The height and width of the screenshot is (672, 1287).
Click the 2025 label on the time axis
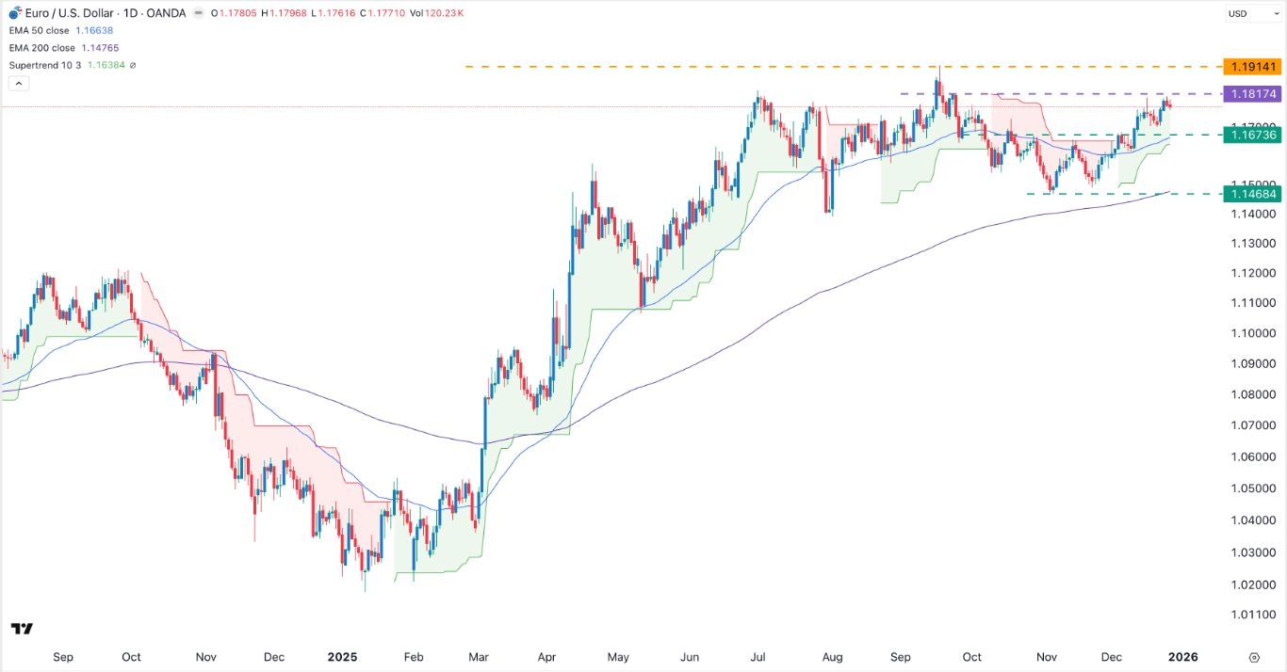[343, 657]
